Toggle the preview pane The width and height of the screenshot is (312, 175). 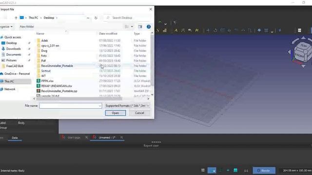pos(140,27)
